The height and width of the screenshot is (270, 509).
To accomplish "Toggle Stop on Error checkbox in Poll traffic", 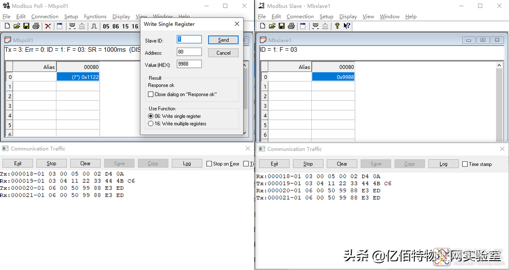I will point(209,163).
